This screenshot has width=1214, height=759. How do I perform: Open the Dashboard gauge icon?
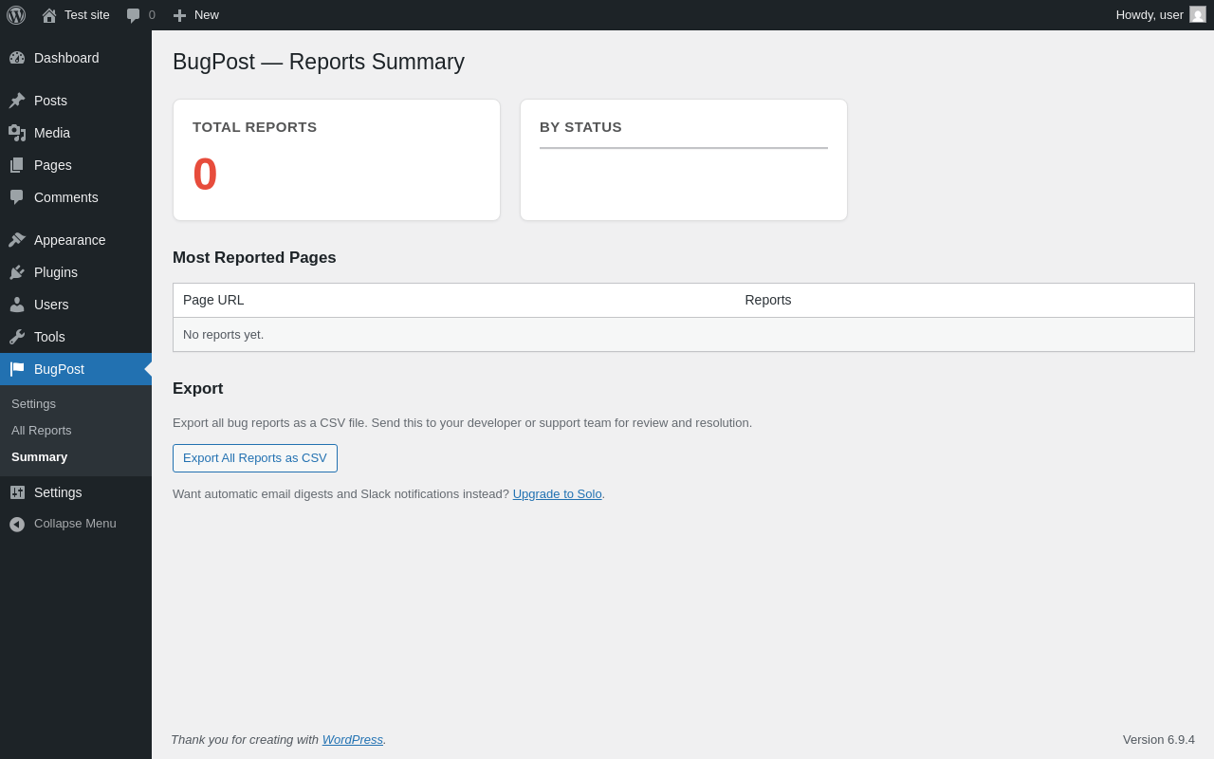click(x=17, y=58)
